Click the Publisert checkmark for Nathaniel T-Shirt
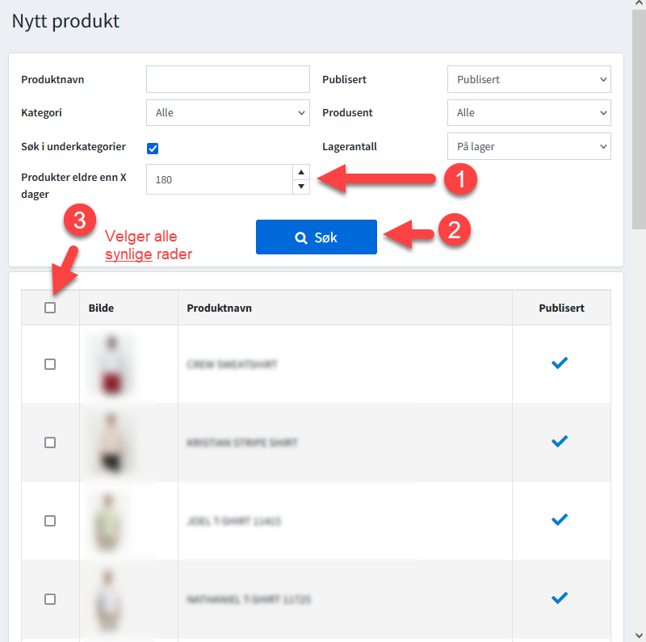 click(x=559, y=598)
